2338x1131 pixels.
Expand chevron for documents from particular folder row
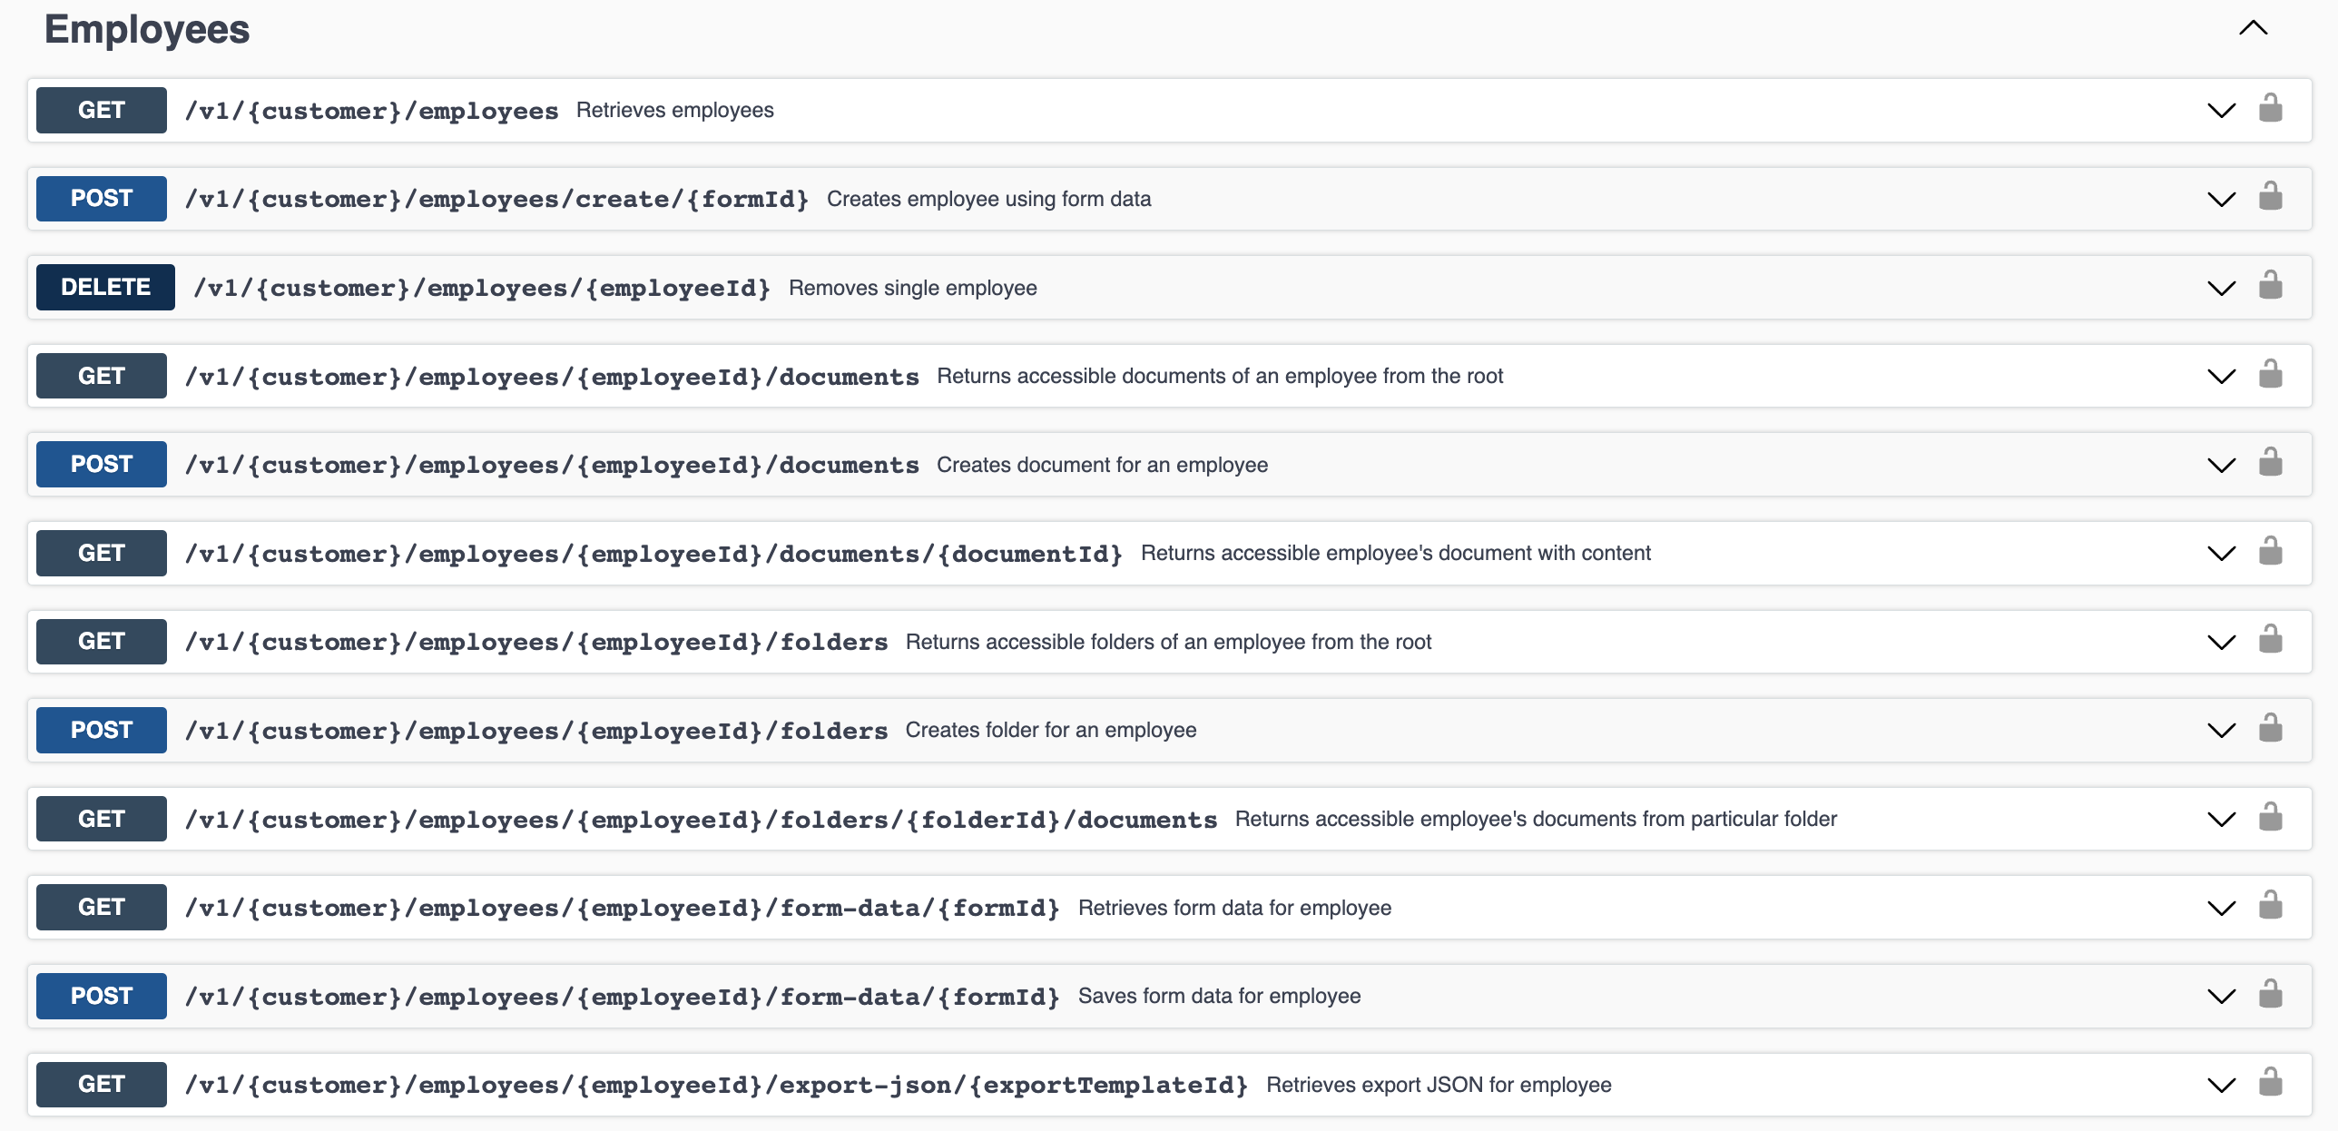(x=2221, y=820)
